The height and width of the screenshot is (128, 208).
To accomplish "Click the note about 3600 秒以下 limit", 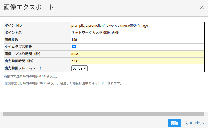I will (63, 83).
